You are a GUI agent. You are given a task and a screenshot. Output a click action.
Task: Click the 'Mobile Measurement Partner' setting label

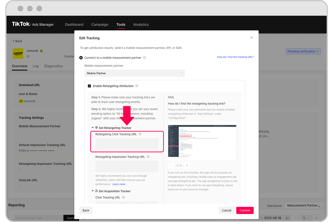tap(40, 126)
